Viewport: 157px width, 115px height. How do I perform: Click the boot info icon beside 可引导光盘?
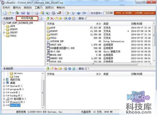(41, 19)
